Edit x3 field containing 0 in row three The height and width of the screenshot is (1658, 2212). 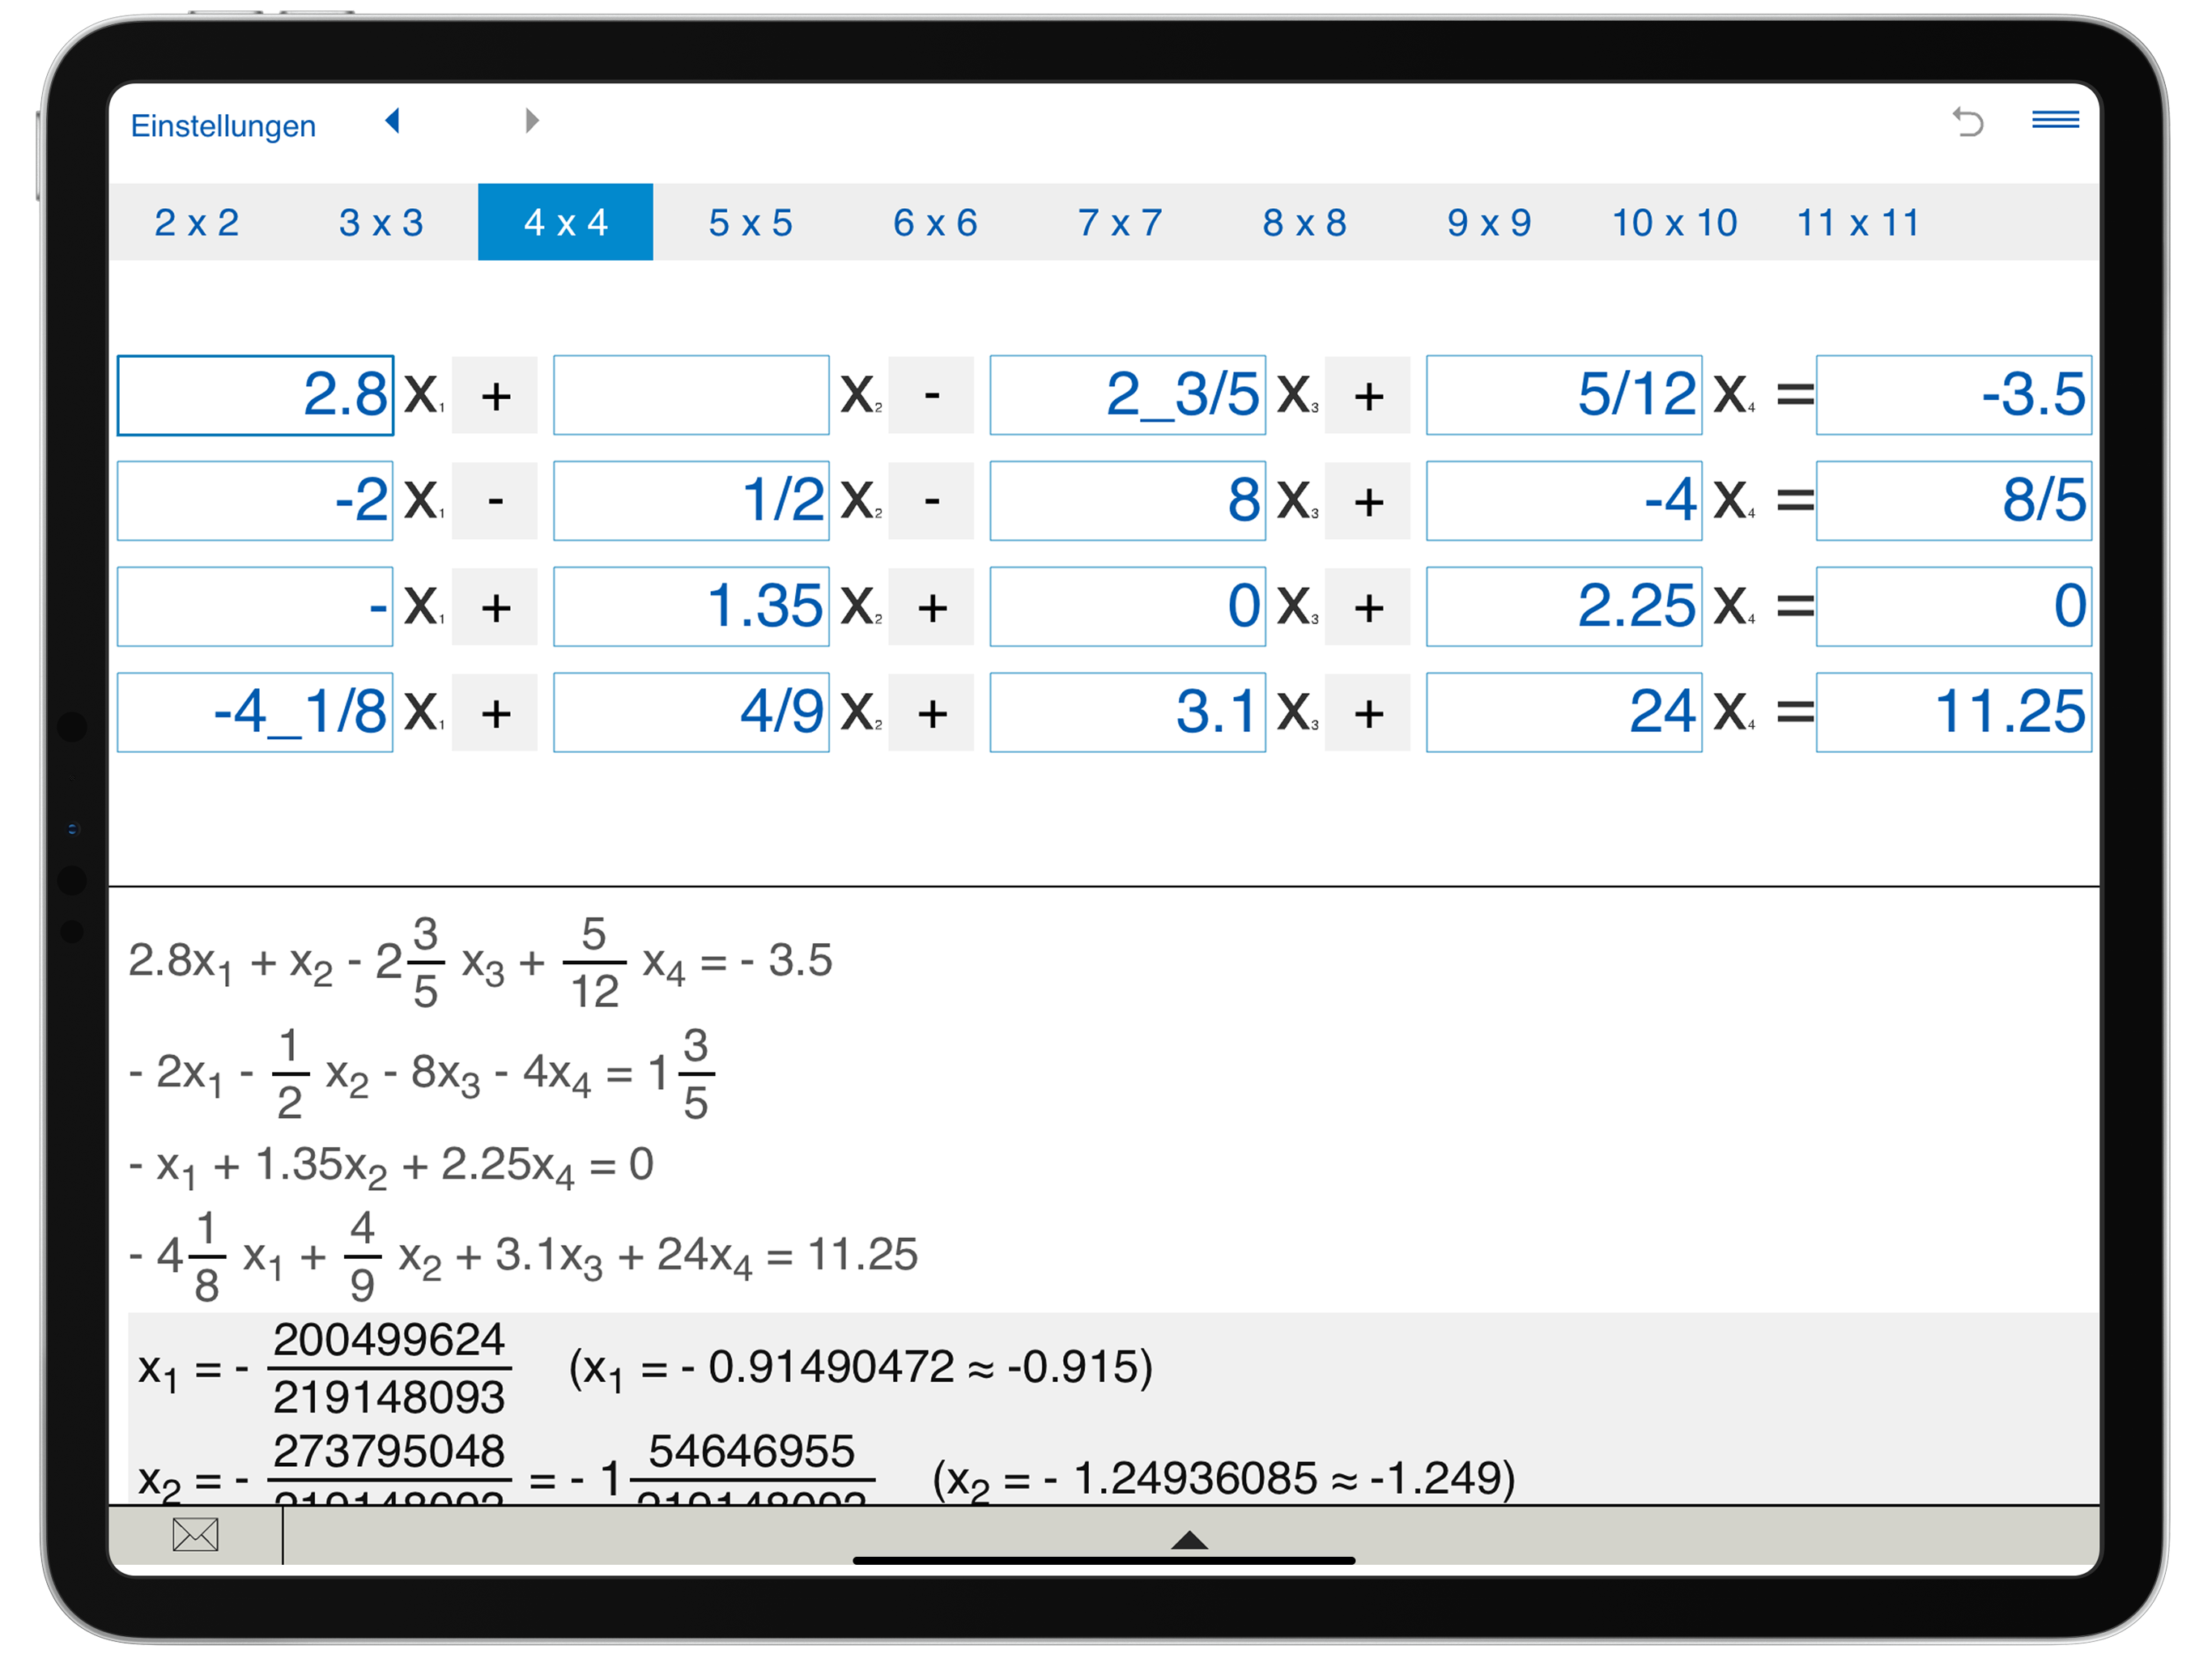(x=1128, y=607)
